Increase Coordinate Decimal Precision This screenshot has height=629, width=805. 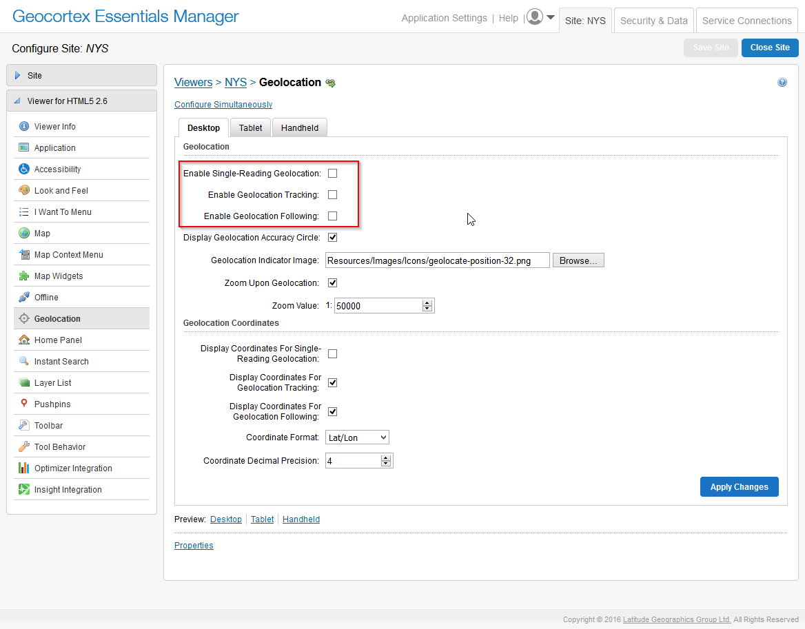386,457
